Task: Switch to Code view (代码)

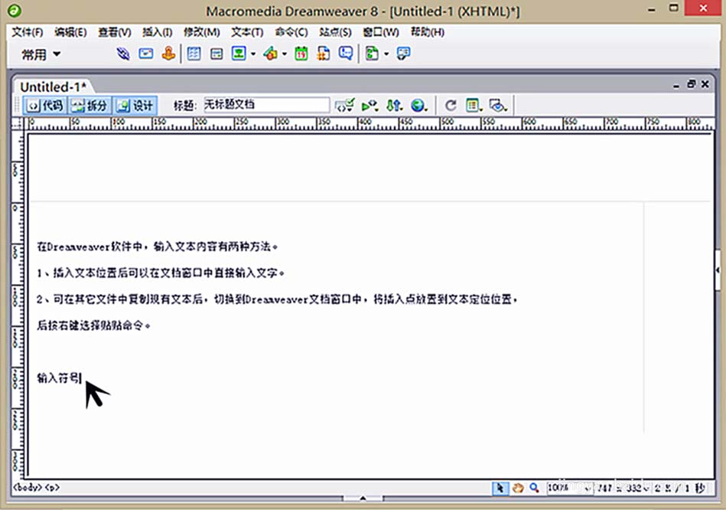Action: point(45,106)
